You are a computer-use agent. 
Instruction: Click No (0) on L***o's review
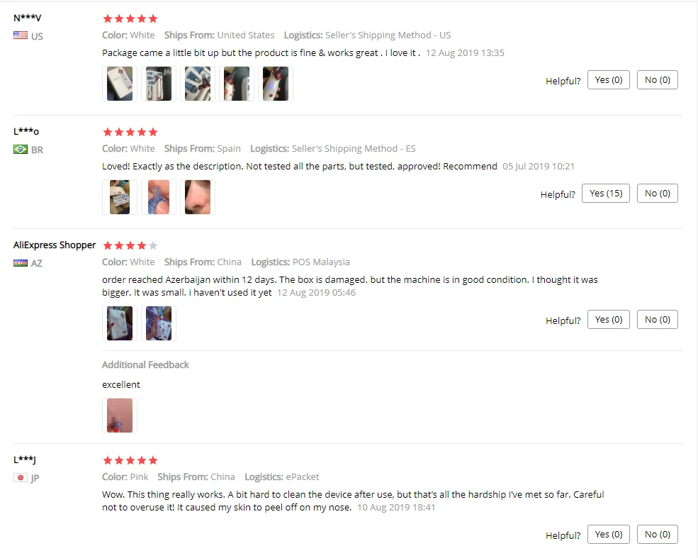[658, 194]
